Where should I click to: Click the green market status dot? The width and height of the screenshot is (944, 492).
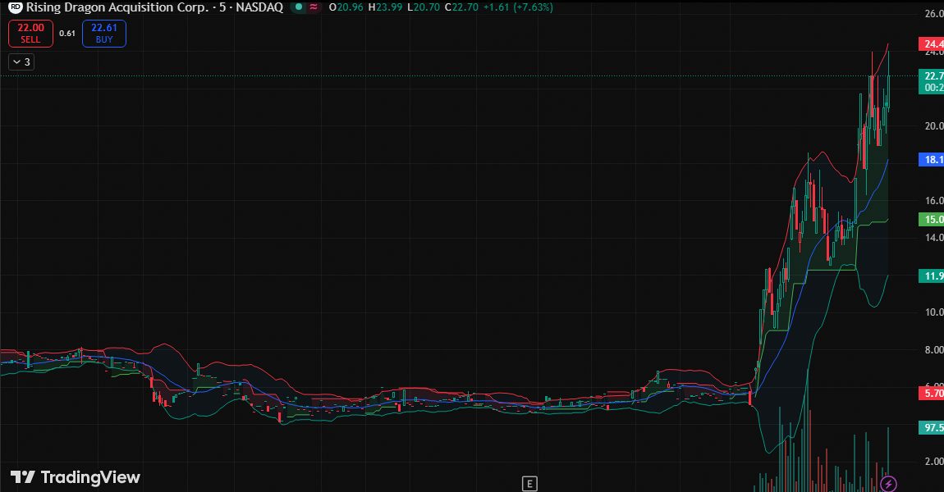click(x=299, y=7)
